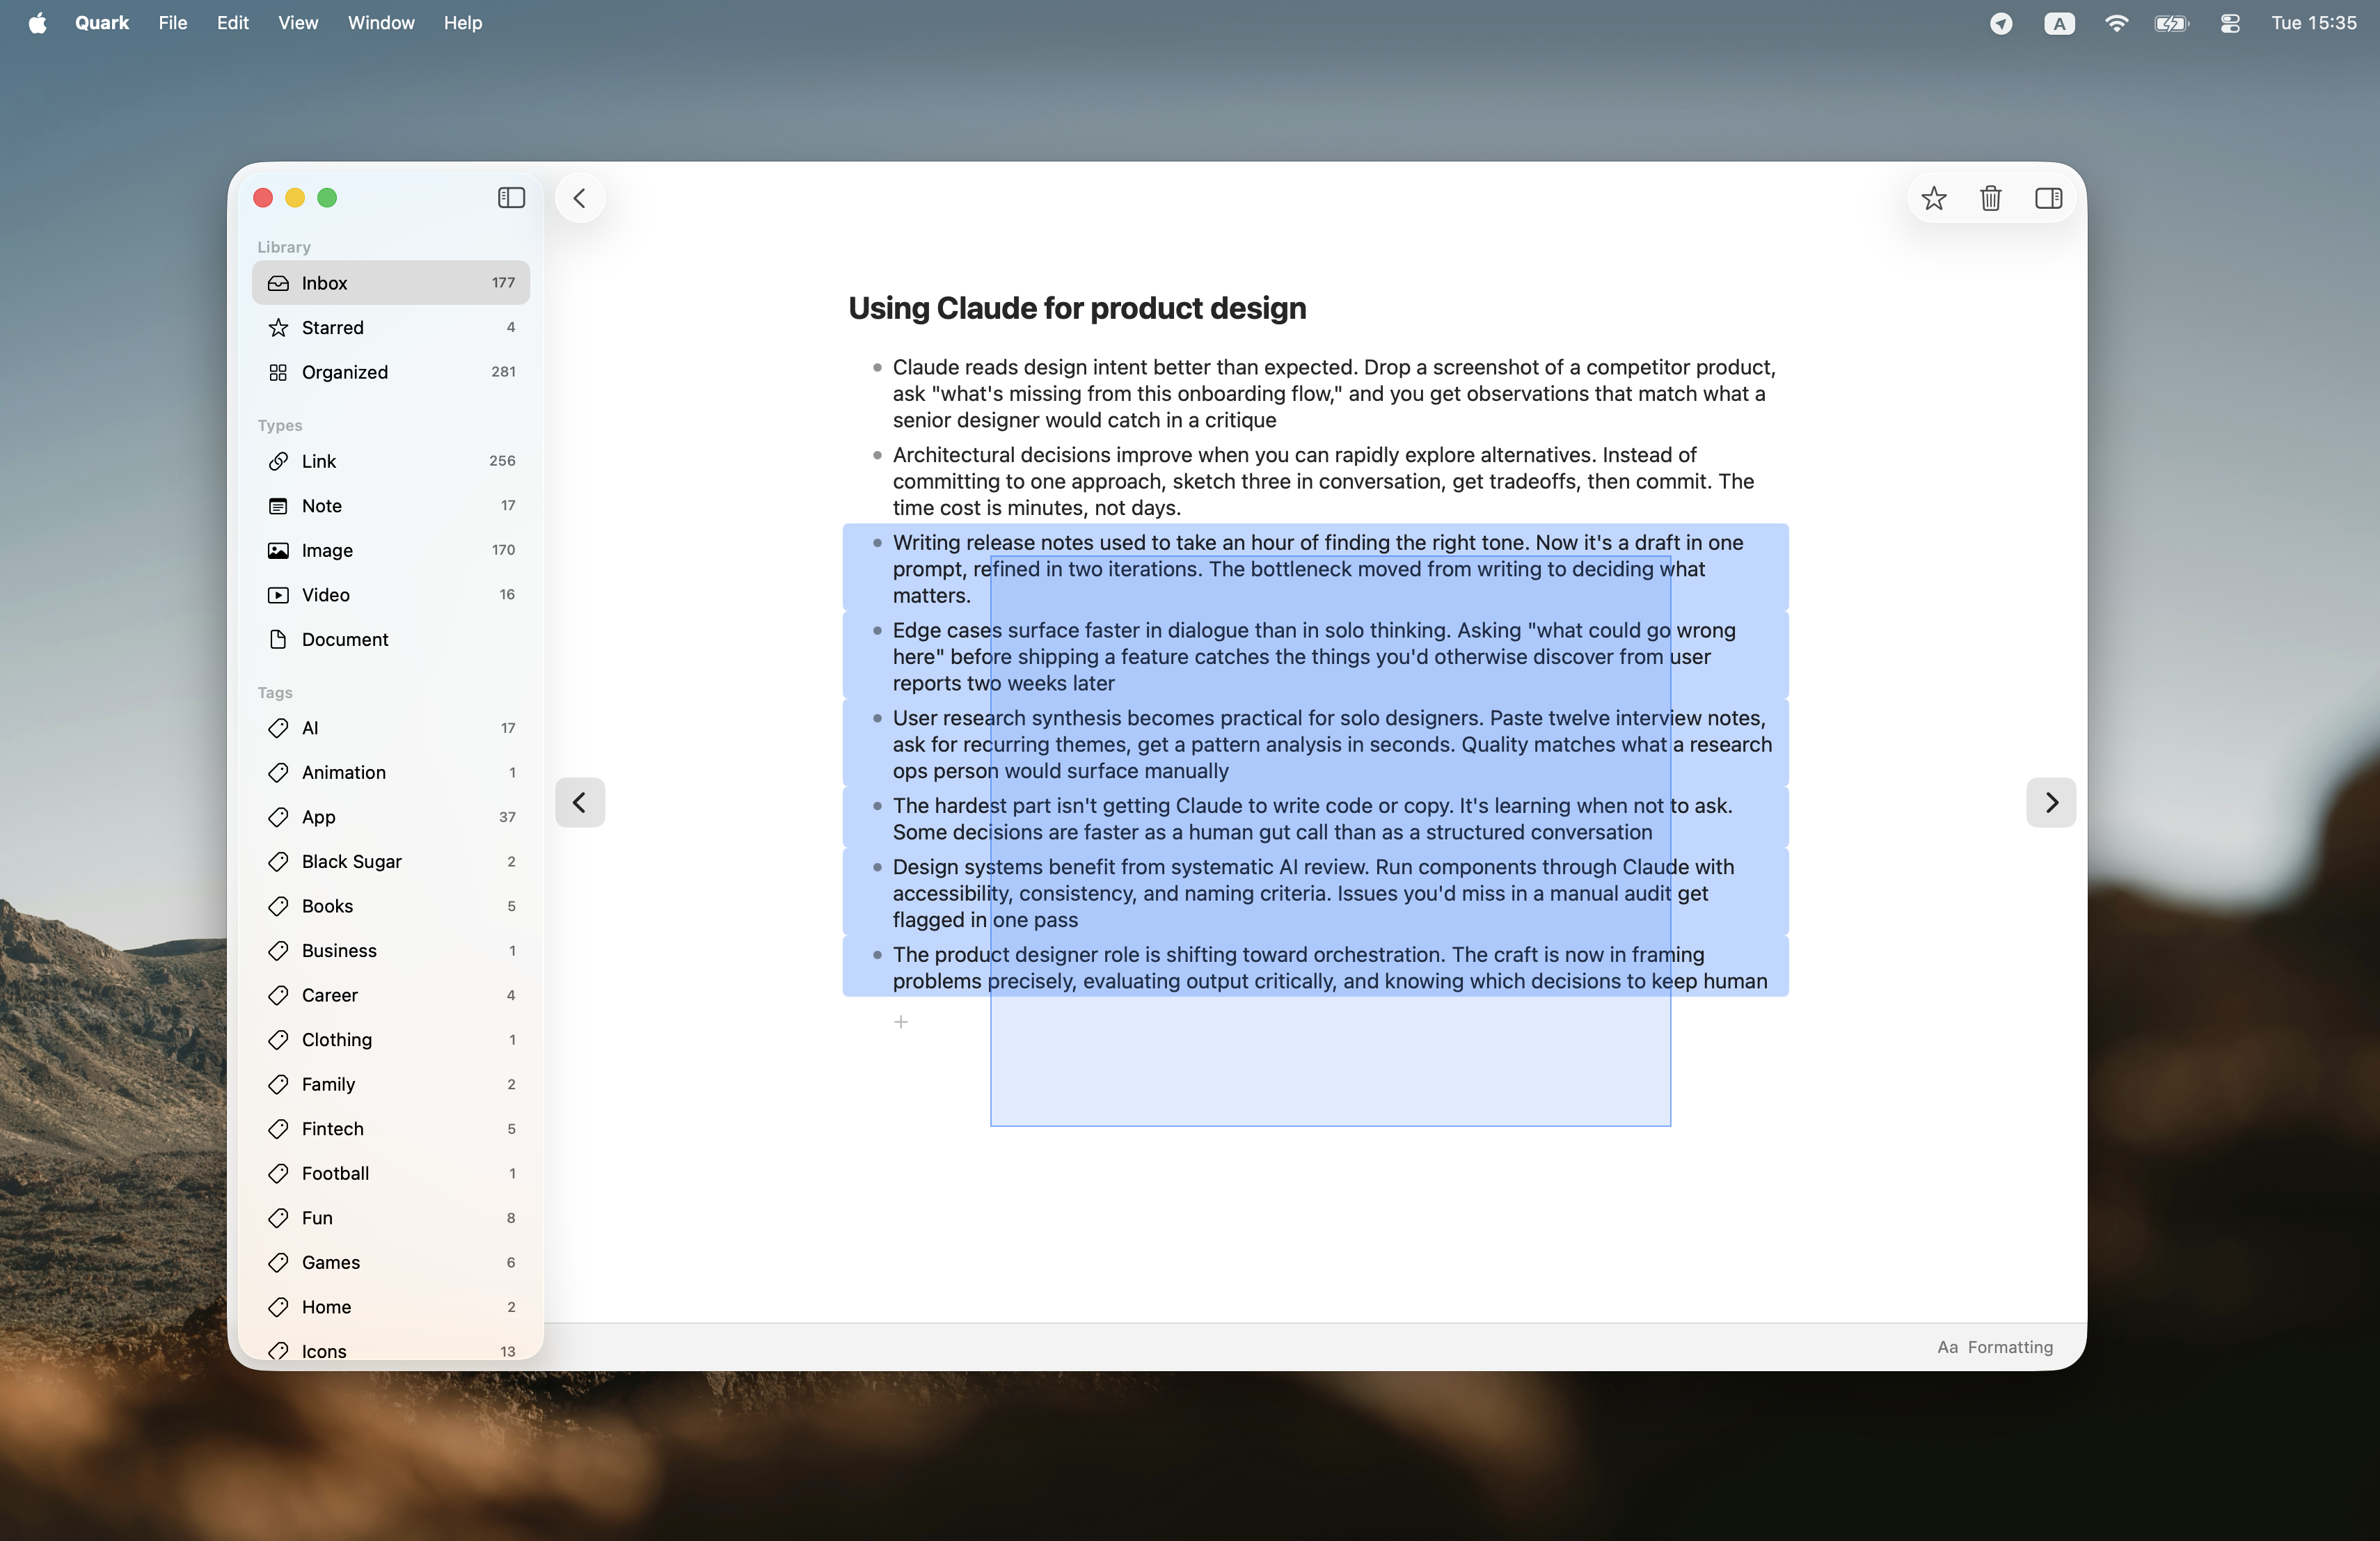Click the Wi-Fi status icon
Image resolution: width=2380 pixels, height=1541 pixels.
tap(2116, 23)
